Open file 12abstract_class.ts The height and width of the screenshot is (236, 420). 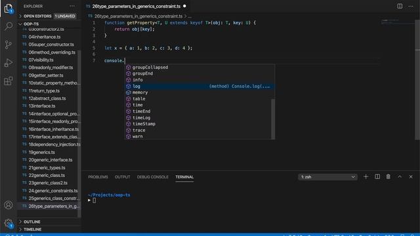(x=47, y=98)
